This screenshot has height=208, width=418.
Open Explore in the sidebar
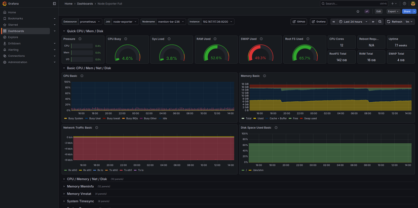click(x=13, y=37)
